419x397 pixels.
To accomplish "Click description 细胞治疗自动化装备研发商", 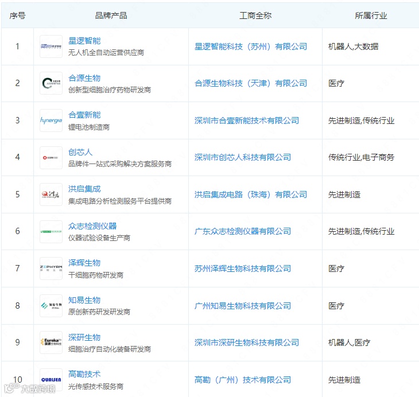I will pos(110,349).
